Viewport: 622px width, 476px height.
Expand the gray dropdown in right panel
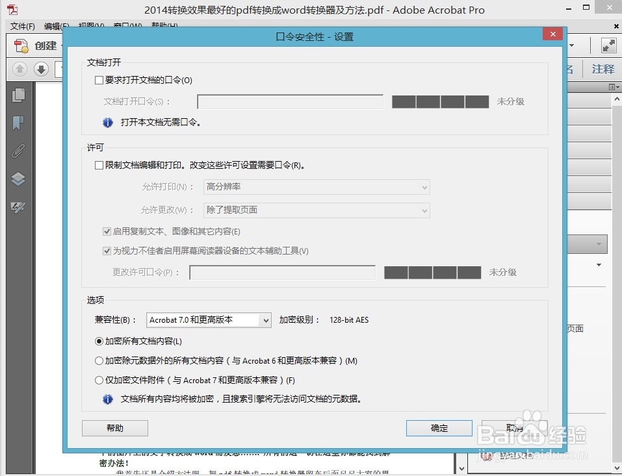(x=588, y=244)
